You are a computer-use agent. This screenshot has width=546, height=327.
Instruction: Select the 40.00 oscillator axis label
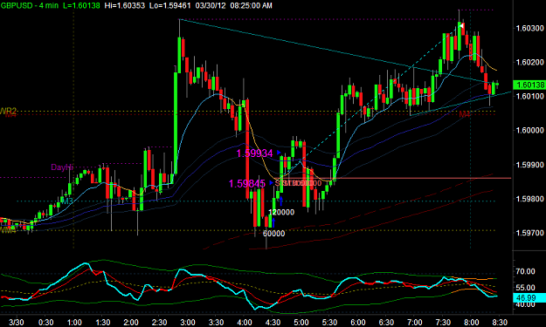525,304
